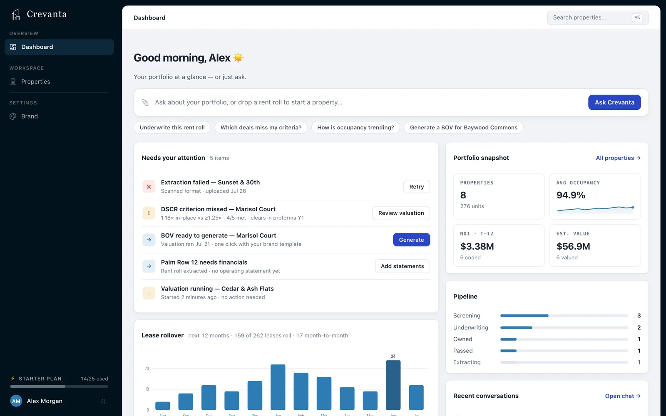Click the Starter Plan usage bar

pos(59,386)
